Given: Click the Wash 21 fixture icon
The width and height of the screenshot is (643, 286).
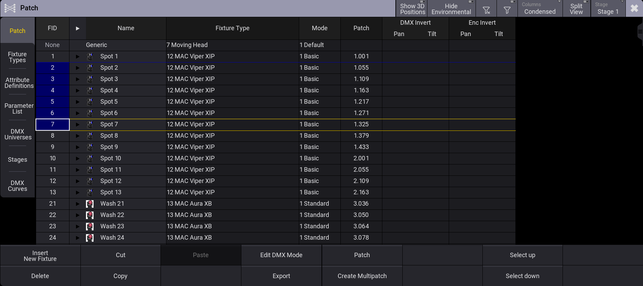Looking at the screenshot, I should coord(90,204).
